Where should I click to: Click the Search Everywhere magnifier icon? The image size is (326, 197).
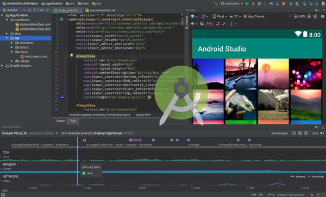tap(316, 4)
